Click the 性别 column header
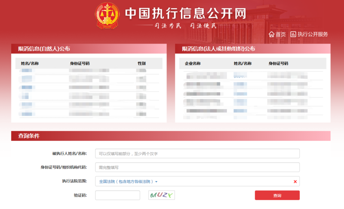The width and height of the screenshot is (344, 209). (x=141, y=63)
